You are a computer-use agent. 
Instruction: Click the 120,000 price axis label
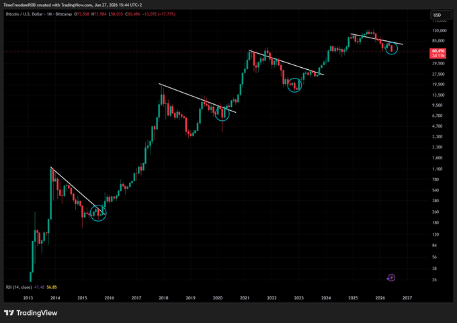coord(440,31)
